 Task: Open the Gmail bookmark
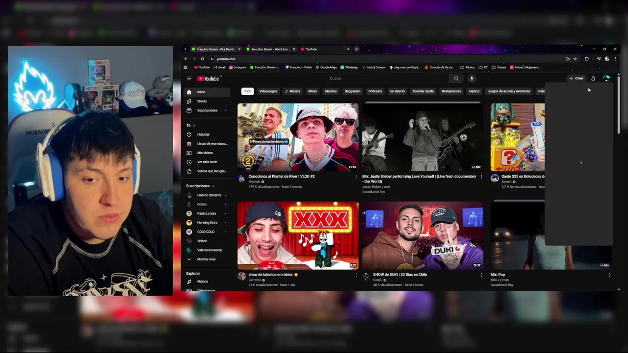coord(219,67)
